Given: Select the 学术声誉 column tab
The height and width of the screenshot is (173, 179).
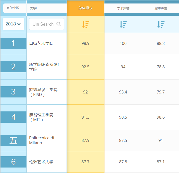Looking at the screenshot, I should (123, 8).
